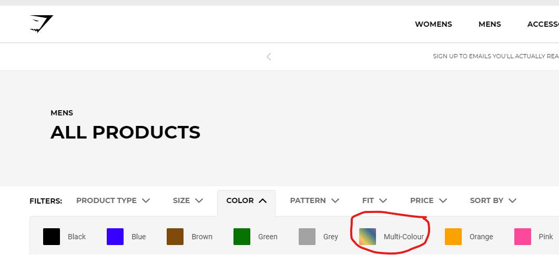Select the Grey color swatch
Image resolution: width=559 pixels, height=255 pixels.
307,237
